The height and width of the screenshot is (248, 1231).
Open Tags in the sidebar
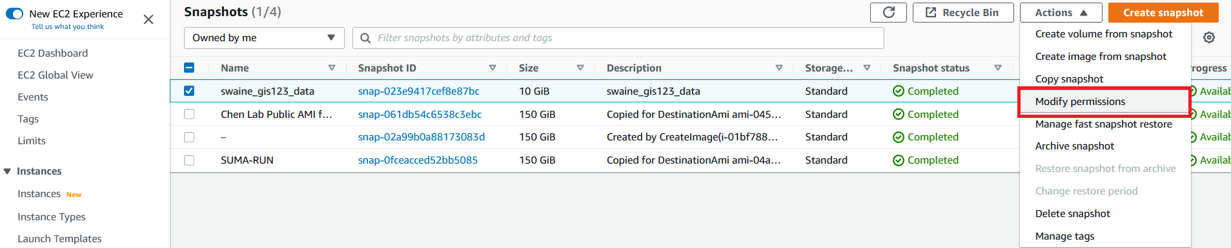coord(28,119)
